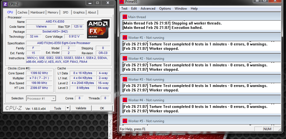Click the 2399.87 MHz HT Link value

coord(39,88)
